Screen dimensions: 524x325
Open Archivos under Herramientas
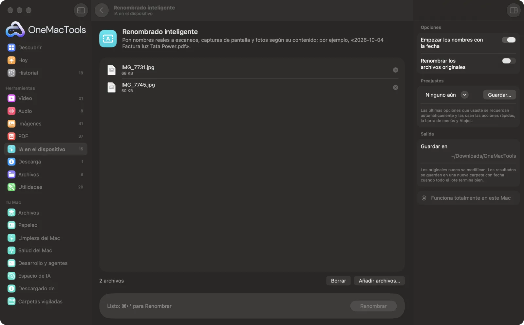[46, 175]
